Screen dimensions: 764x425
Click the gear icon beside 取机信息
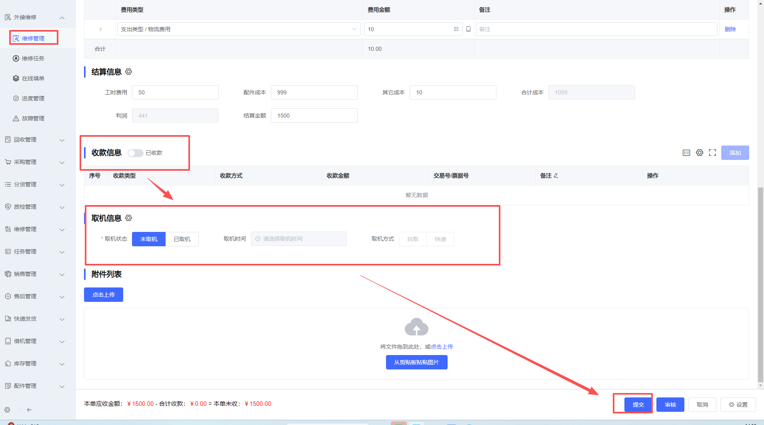(x=128, y=218)
